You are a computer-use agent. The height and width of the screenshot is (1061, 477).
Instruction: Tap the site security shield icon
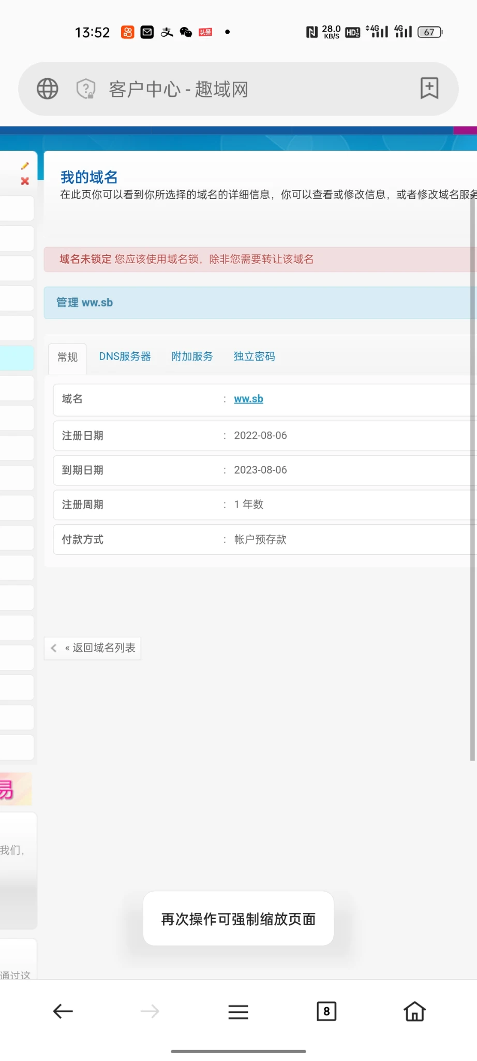tap(86, 89)
